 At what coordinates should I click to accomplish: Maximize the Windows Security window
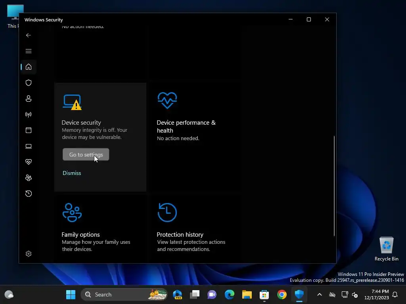pos(308,19)
